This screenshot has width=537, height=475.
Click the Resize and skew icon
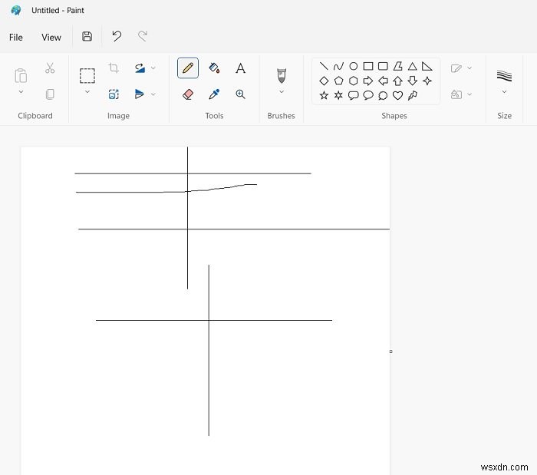pyautogui.click(x=114, y=94)
